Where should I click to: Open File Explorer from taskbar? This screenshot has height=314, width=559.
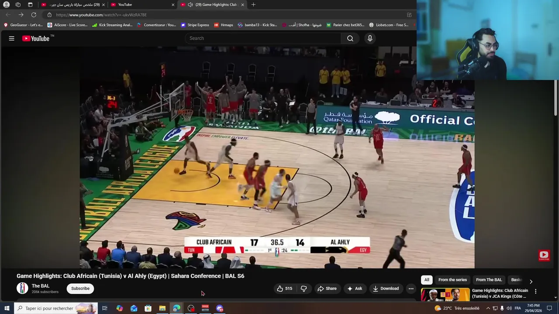(x=162, y=308)
